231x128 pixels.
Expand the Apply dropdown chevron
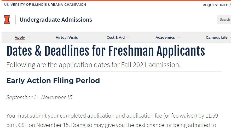(29, 37)
